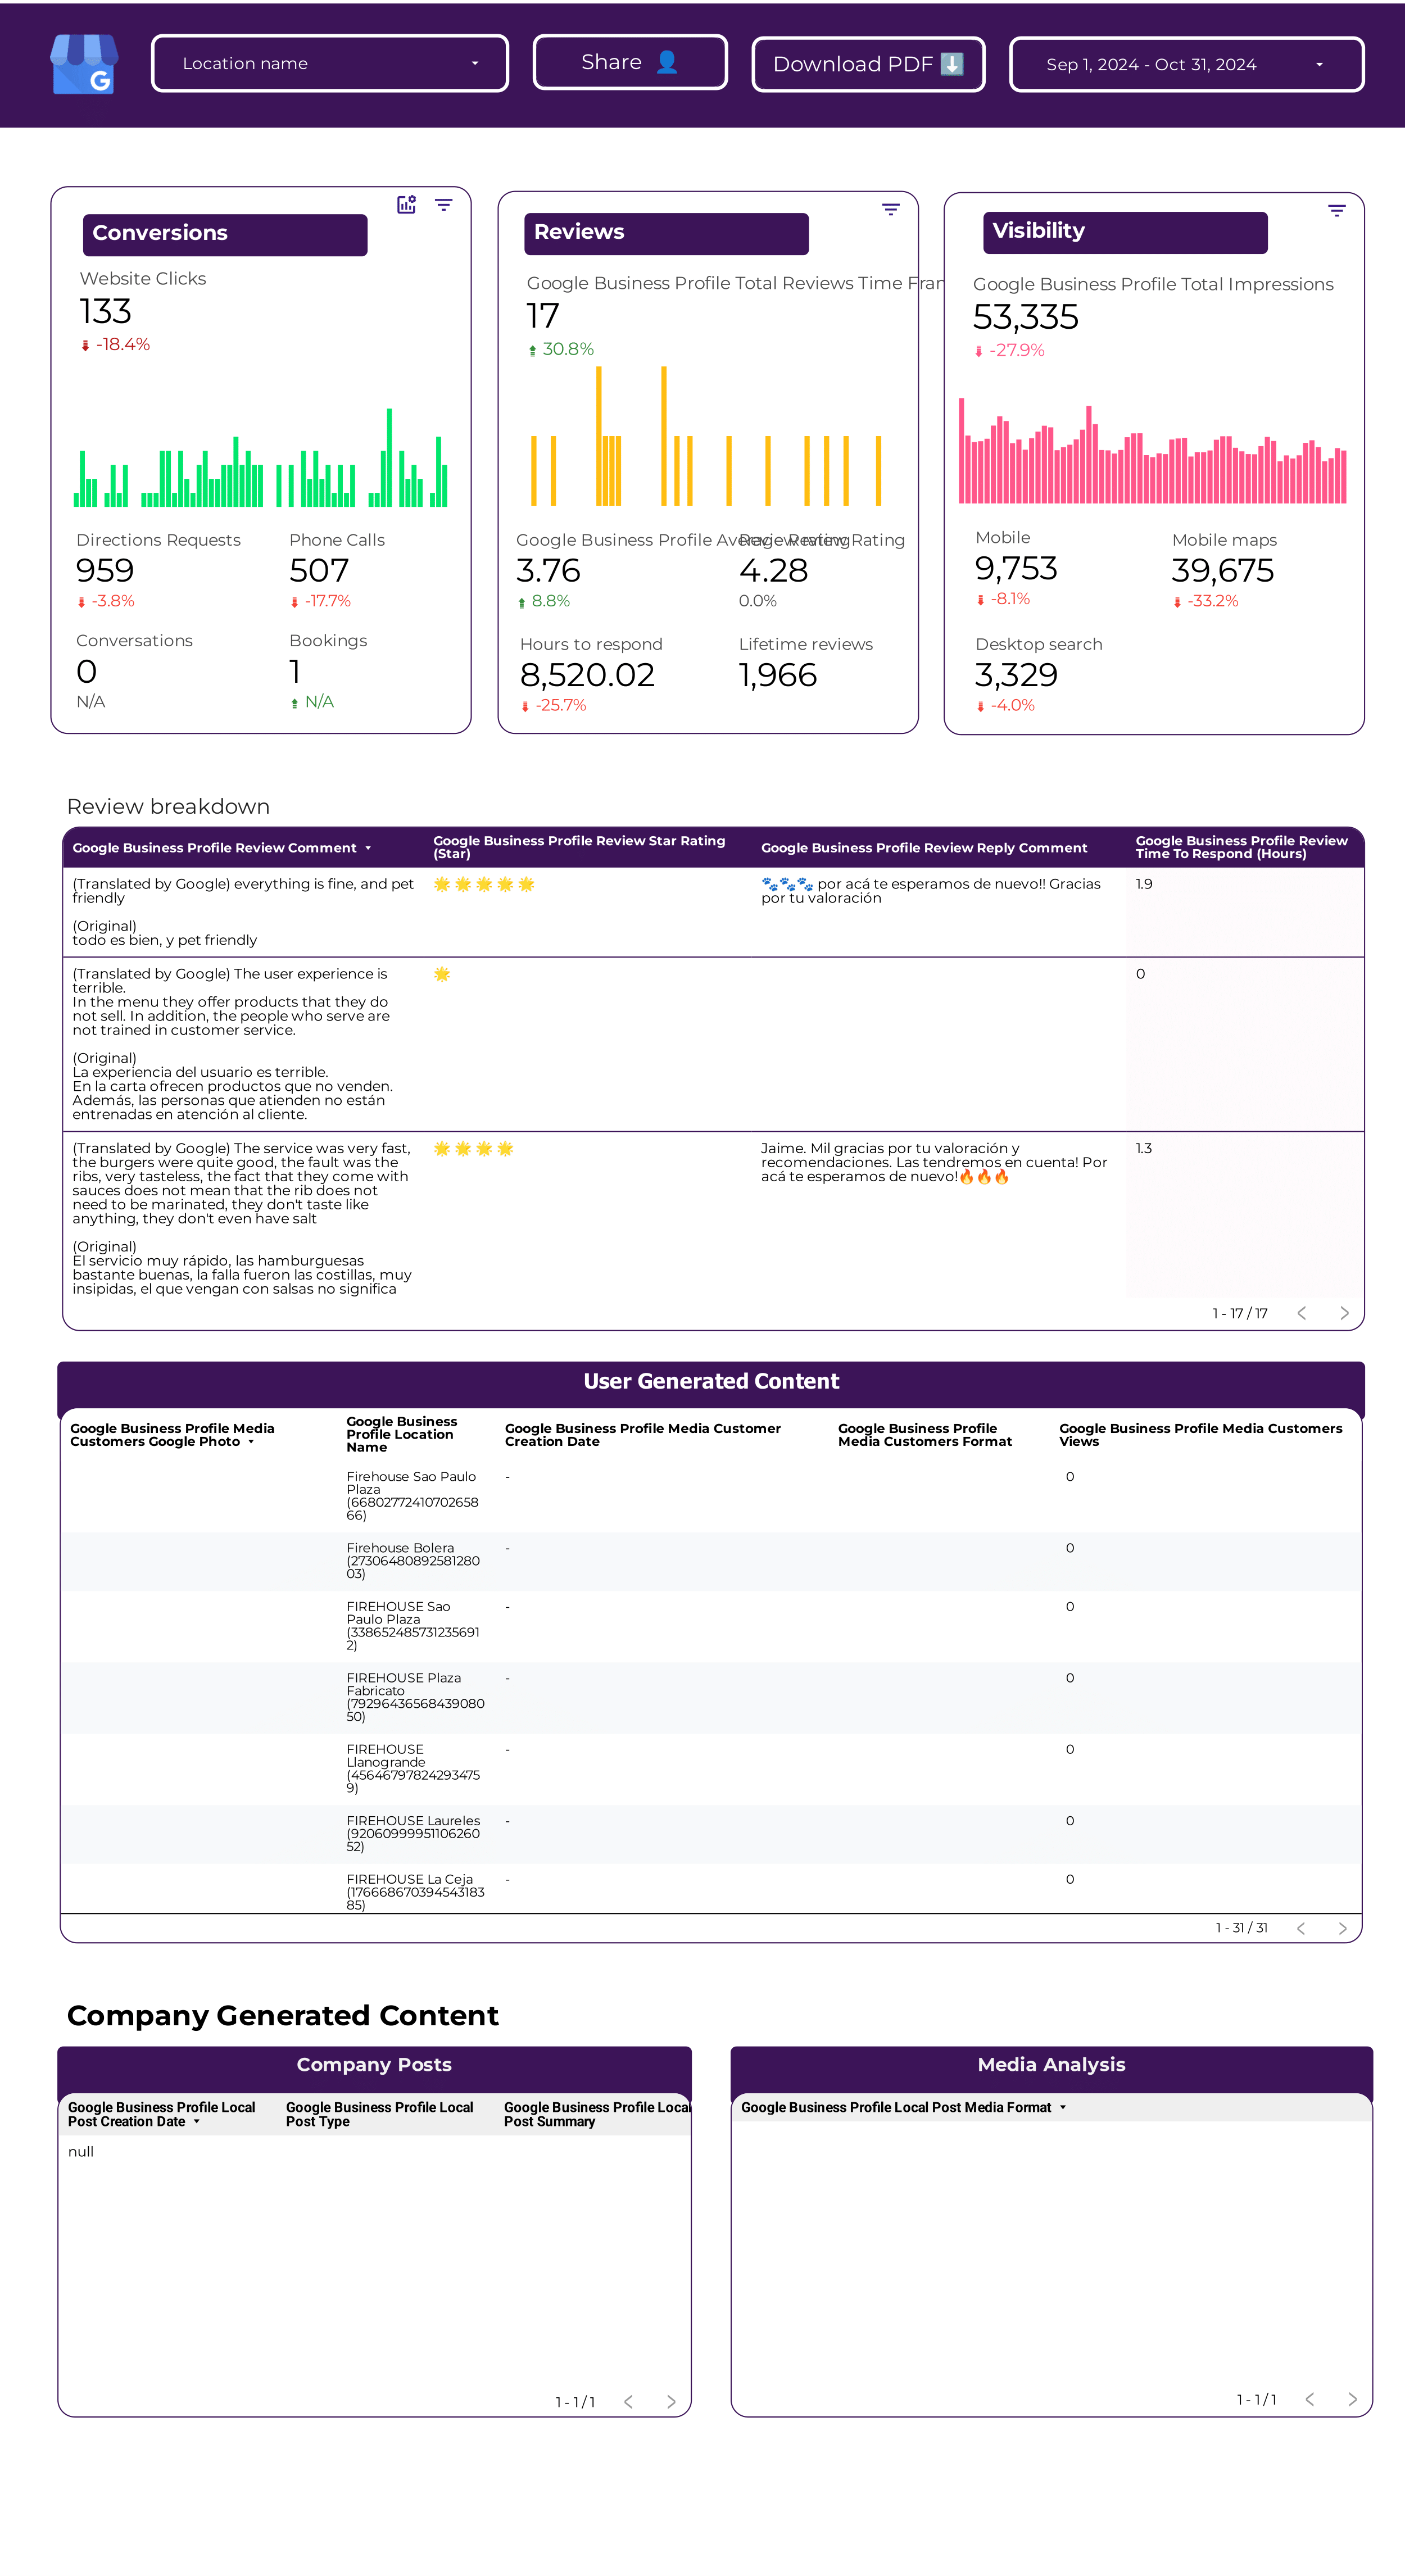Click tallest green bar in Website Clicks chart
Image resolution: width=1405 pixels, height=2576 pixels.
click(x=389, y=457)
